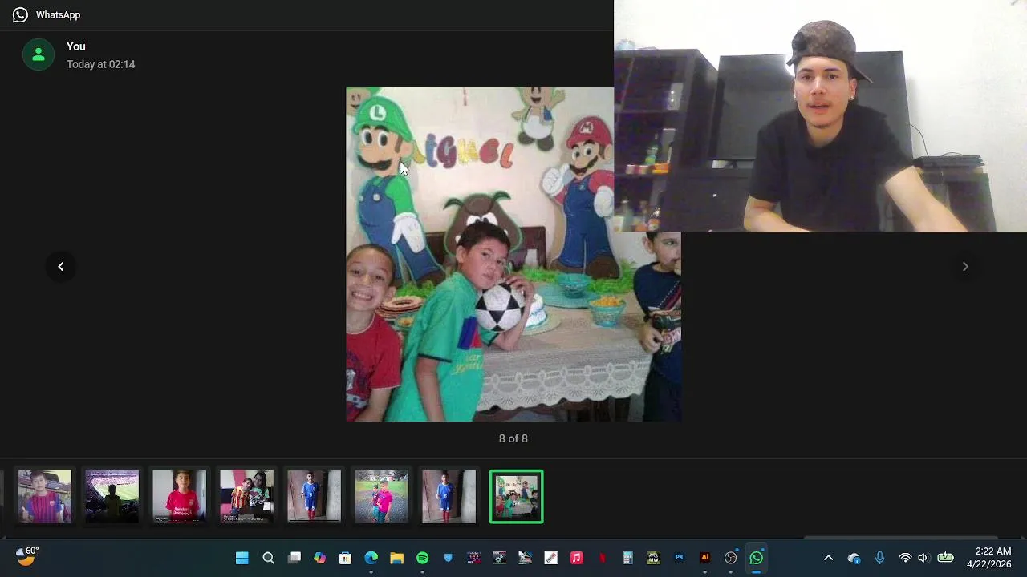Image resolution: width=1027 pixels, height=577 pixels.
Task: Click the "Today at 02:14" timestamp
Action: pos(101,64)
